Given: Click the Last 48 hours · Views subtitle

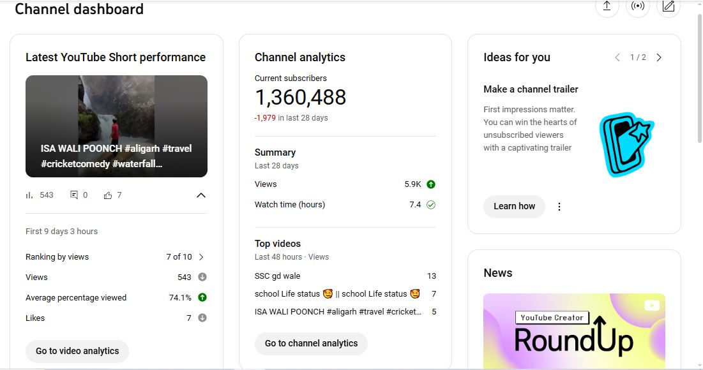Looking at the screenshot, I should click(x=292, y=257).
